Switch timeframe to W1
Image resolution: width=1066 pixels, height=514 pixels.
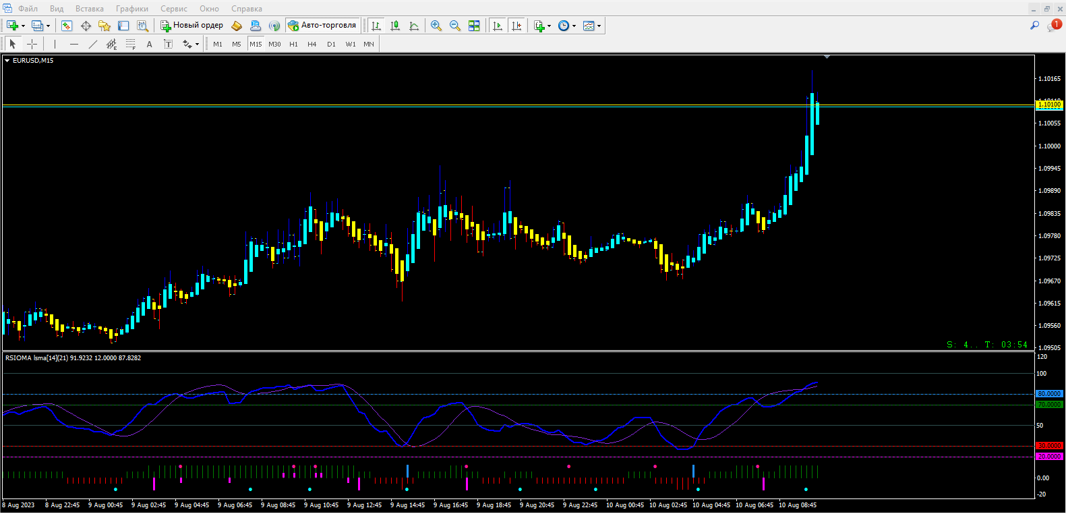351,44
